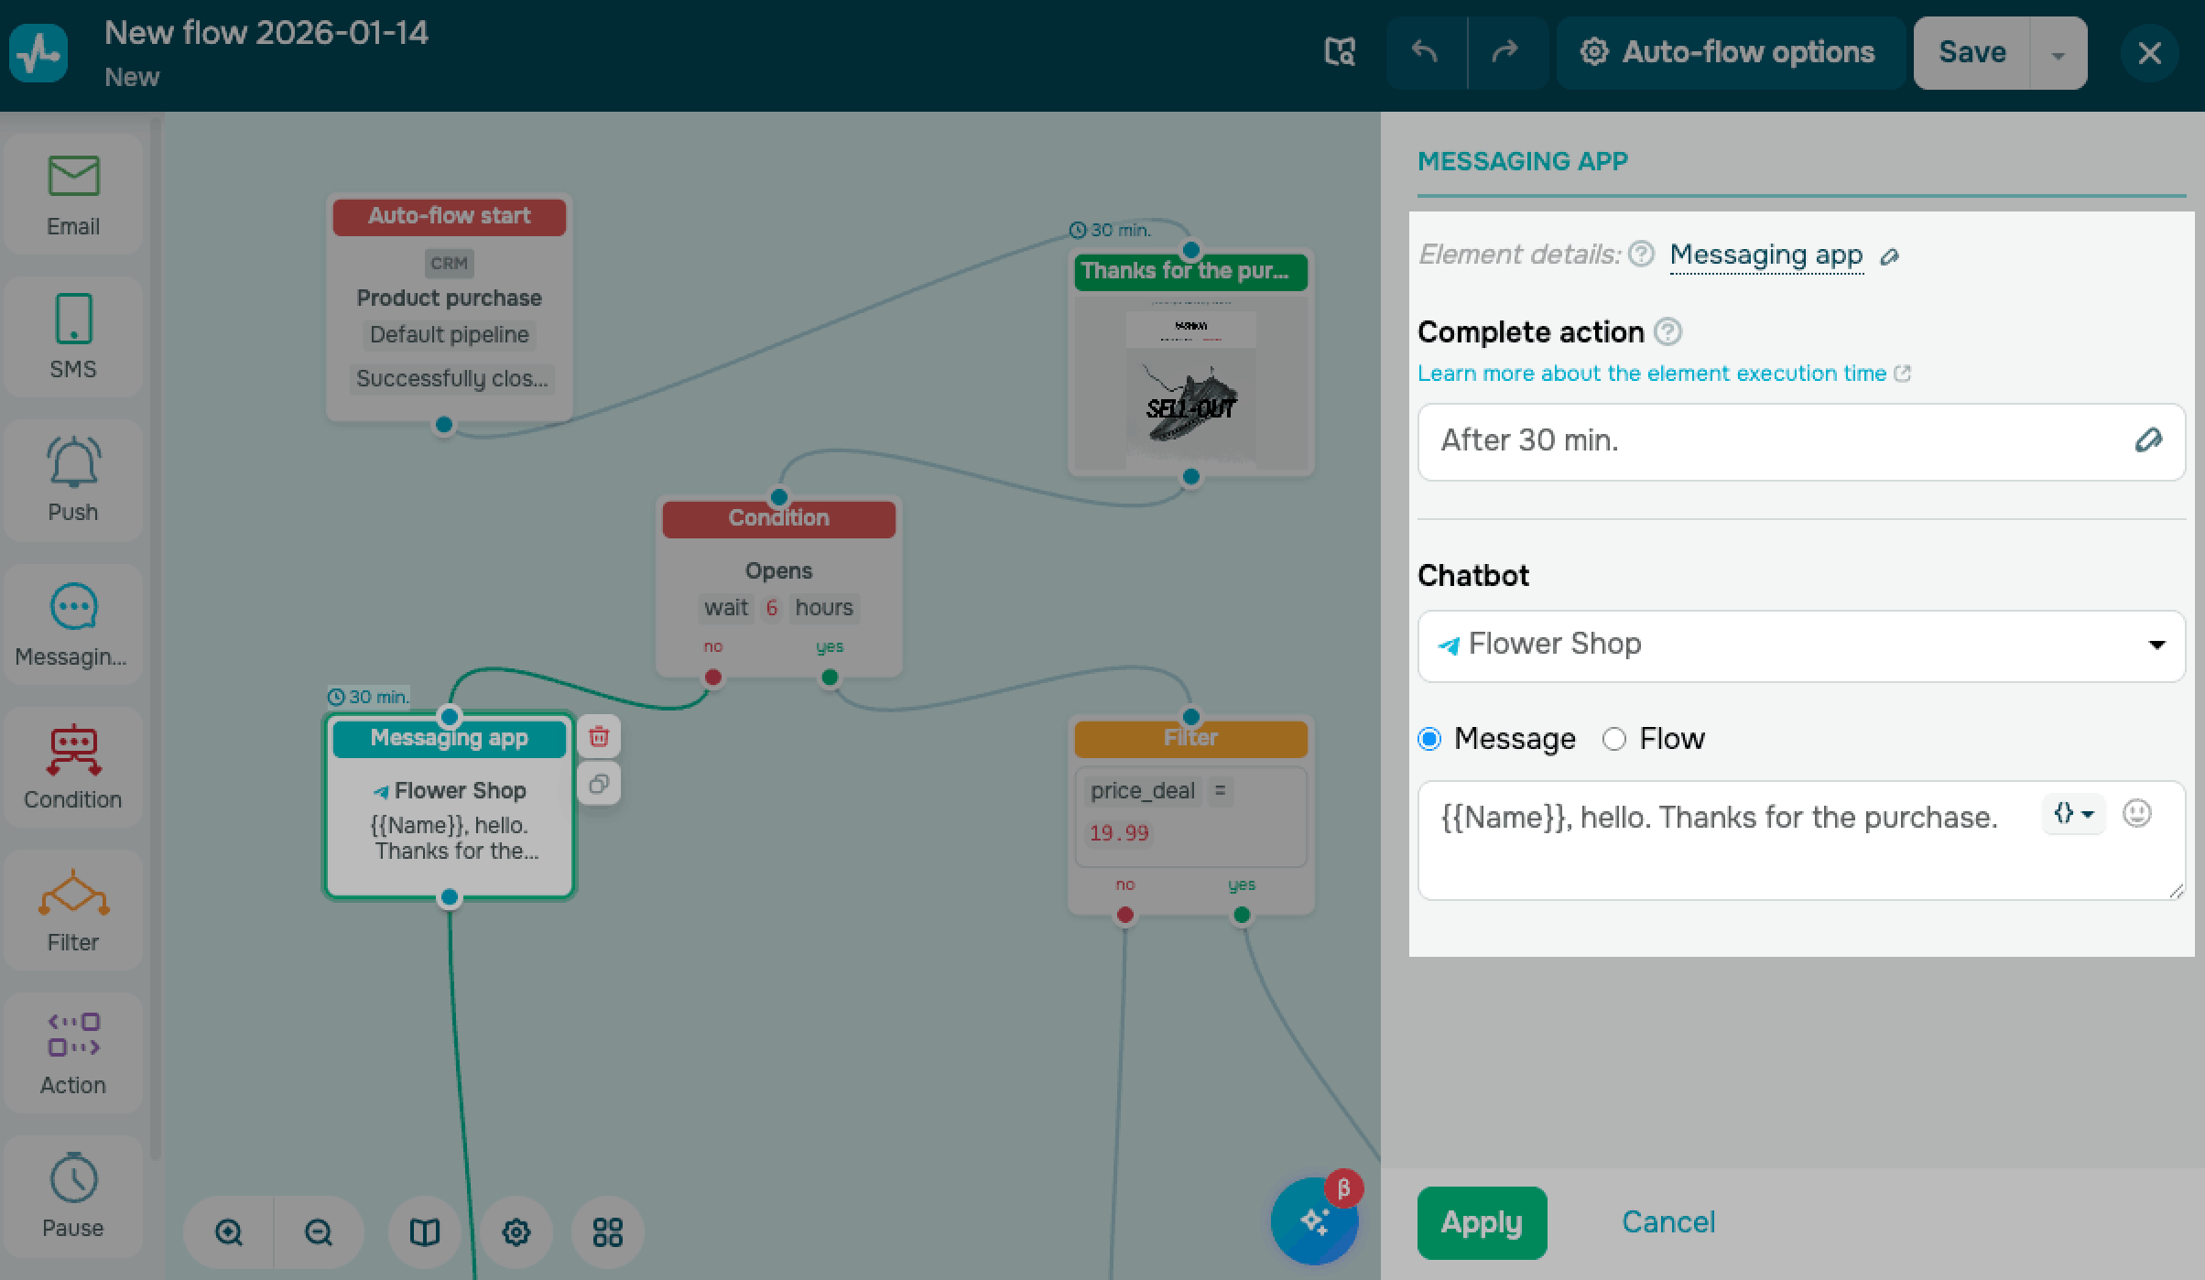Image resolution: width=2205 pixels, height=1280 pixels.
Task: Select the Flow radio option
Action: click(x=1614, y=739)
